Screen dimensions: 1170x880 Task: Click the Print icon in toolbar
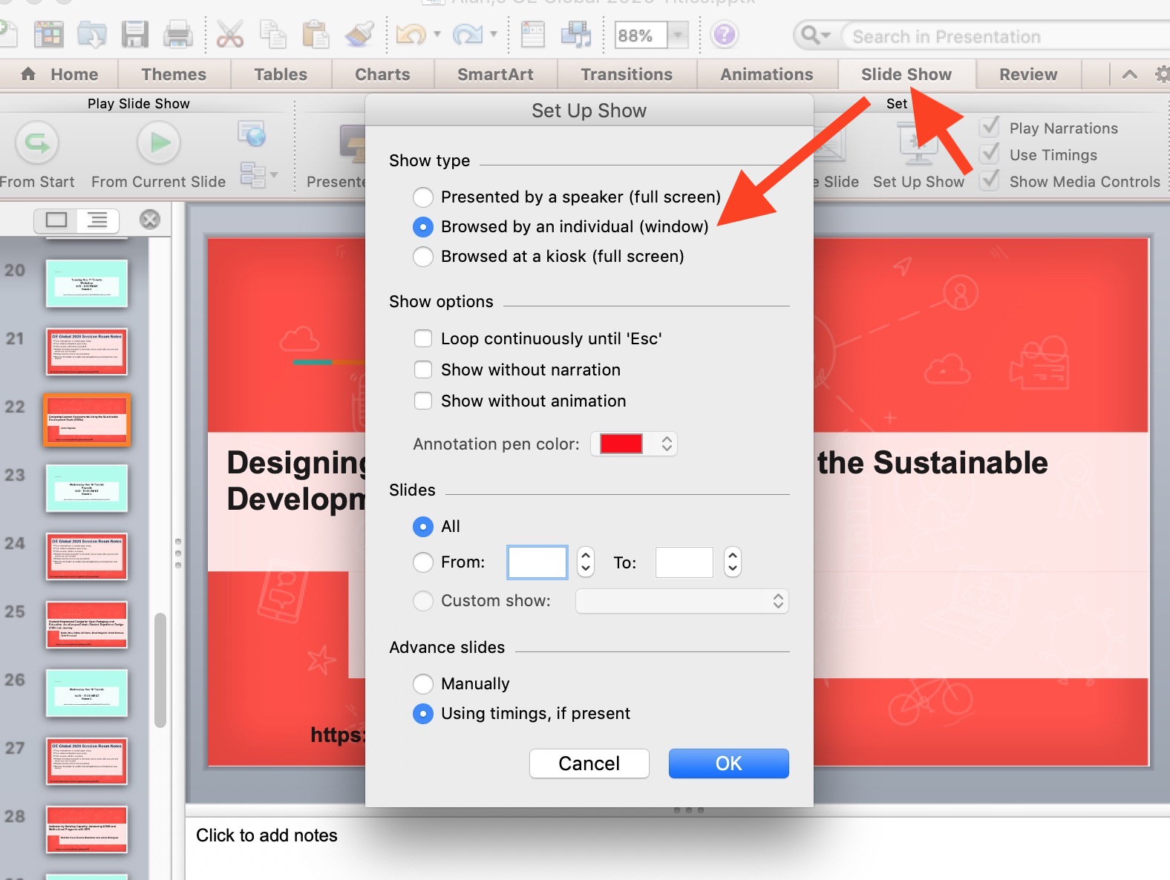coord(178,35)
